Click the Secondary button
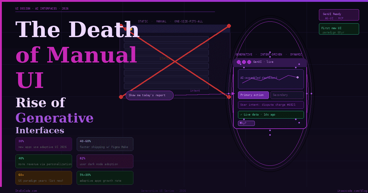Viewport: 368px width, 193px height. tap(287, 95)
